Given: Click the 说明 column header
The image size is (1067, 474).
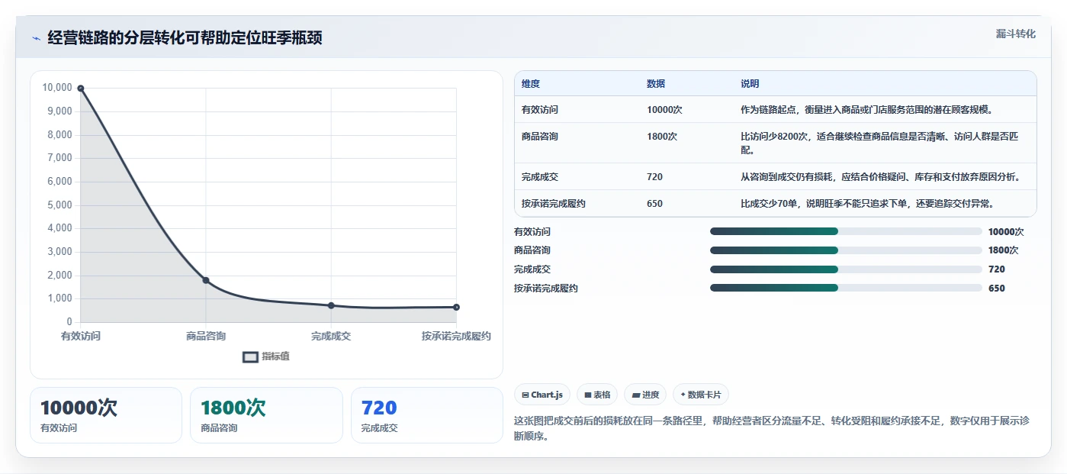Looking at the screenshot, I should [750, 84].
